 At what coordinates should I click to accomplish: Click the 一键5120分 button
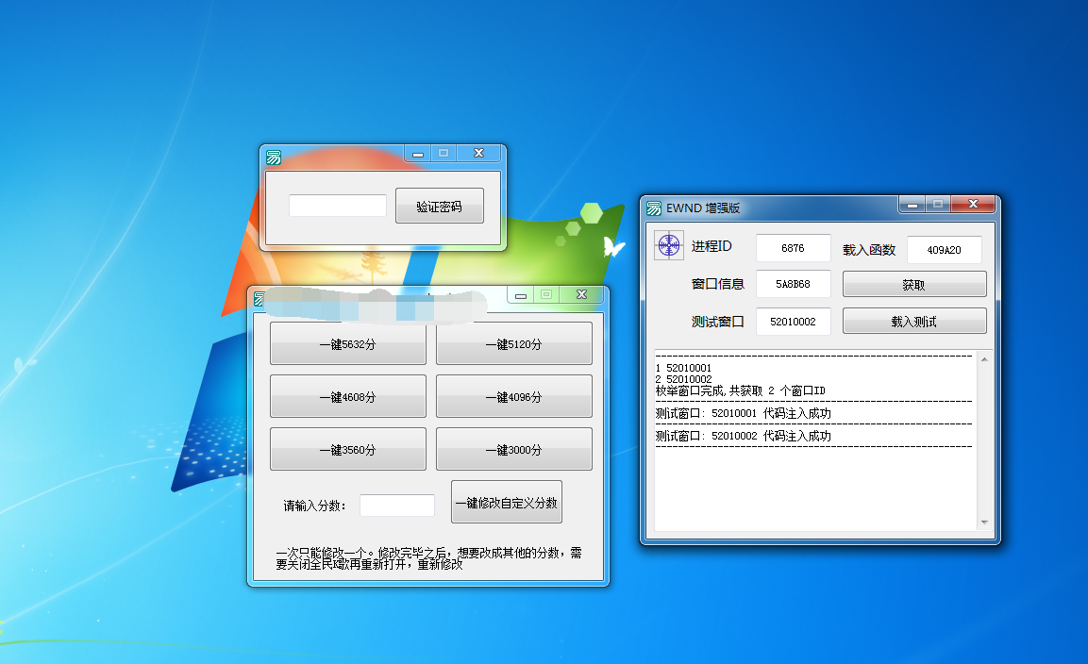point(514,343)
